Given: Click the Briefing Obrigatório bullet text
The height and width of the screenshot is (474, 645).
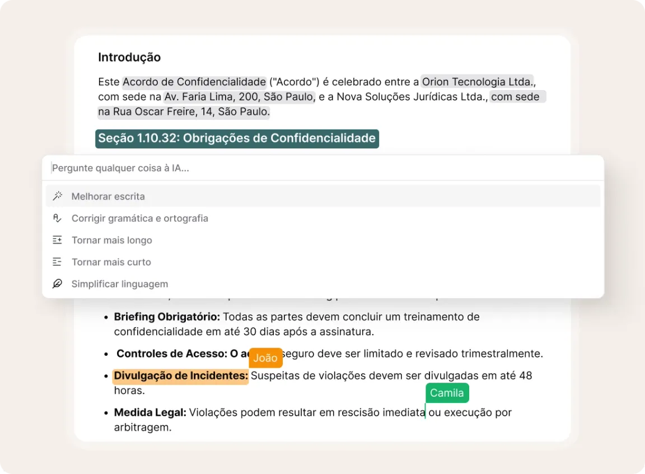Looking at the screenshot, I should [167, 317].
